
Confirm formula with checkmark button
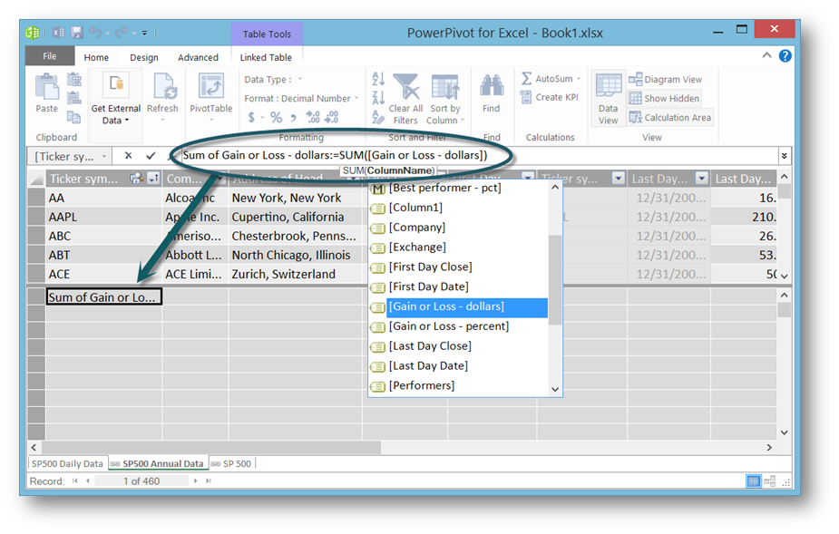click(x=151, y=156)
